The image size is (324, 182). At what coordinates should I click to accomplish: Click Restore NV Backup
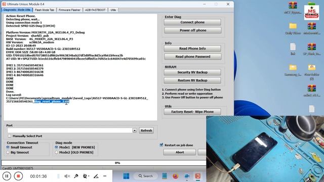coord(192,80)
